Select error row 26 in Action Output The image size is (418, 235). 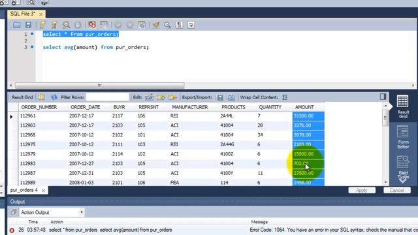point(213,230)
